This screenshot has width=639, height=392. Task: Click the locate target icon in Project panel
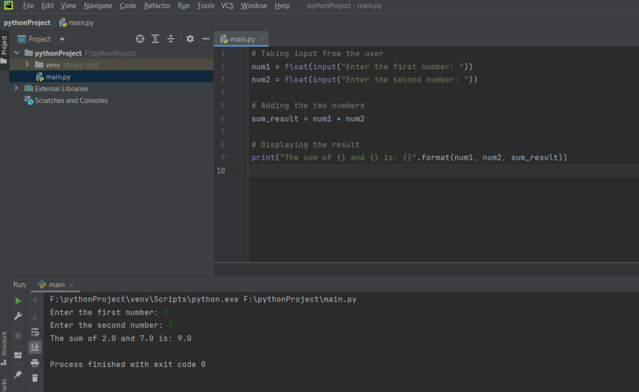(x=140, y=39)
